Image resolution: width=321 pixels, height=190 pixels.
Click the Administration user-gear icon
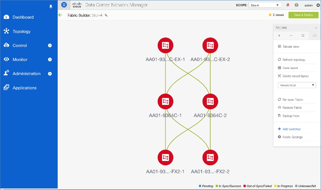tap(6, 73)
